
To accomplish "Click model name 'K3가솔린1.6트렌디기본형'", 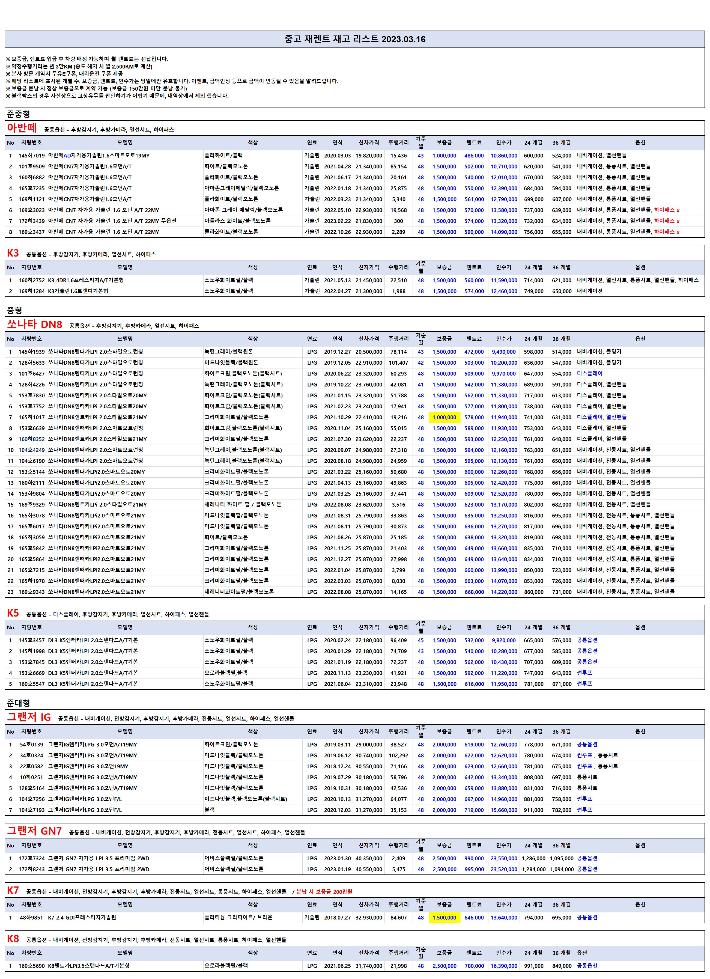I will click(78, 291).
